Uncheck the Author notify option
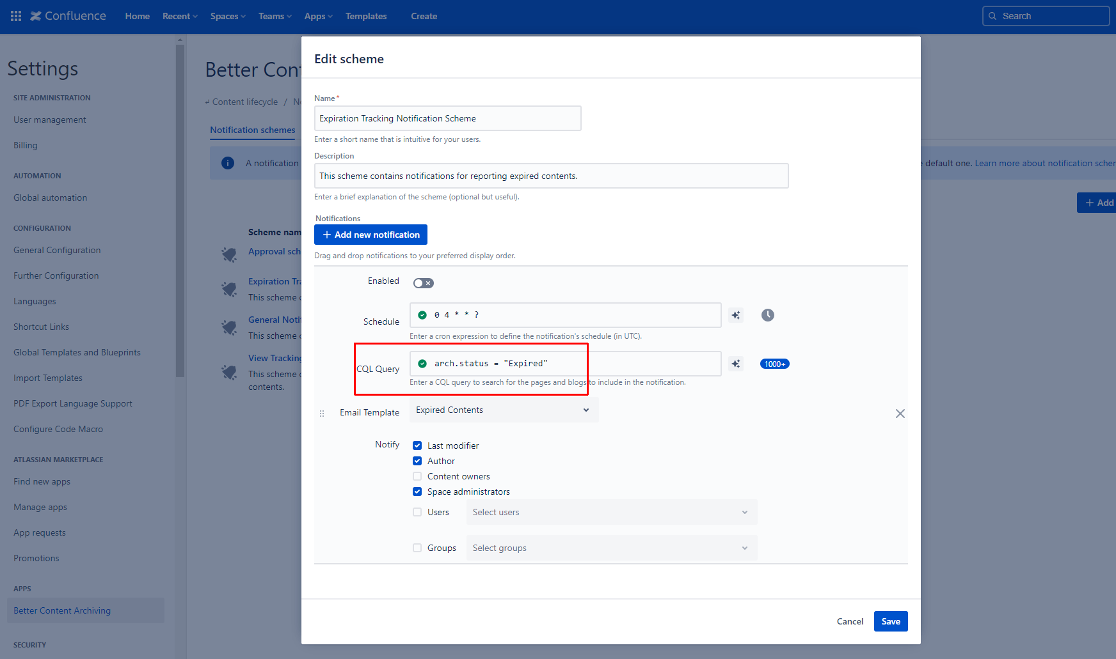The height and width of the screenshot is (659, 1116). pyautogui.click(x=417, y=460)
